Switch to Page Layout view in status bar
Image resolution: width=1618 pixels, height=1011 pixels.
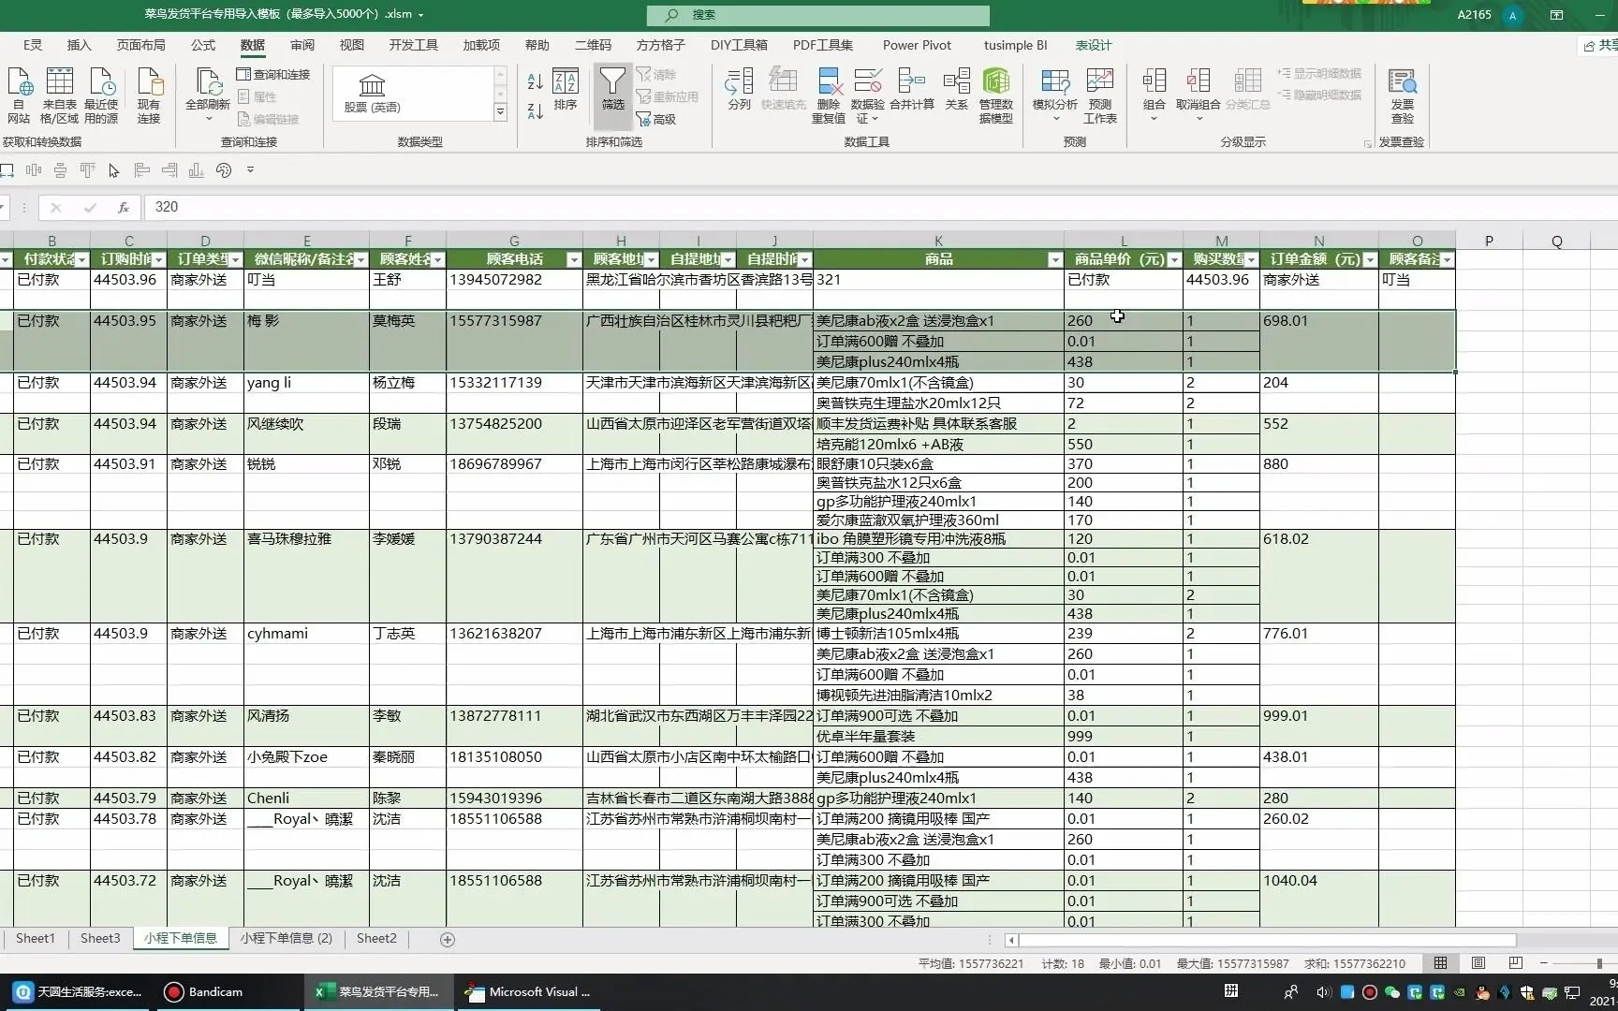(x=1478, y=963)
